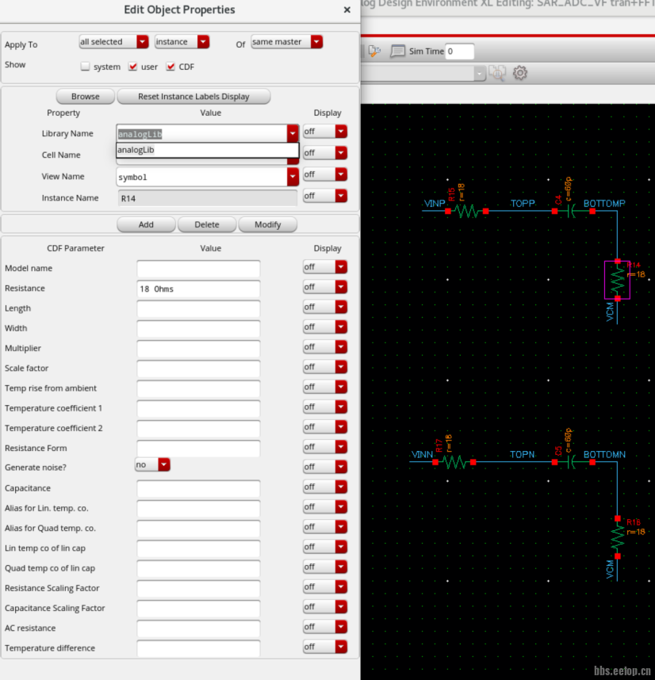655x680 pixels.
Task: Open the 'instance' dropdown
Action: [182, 42]
